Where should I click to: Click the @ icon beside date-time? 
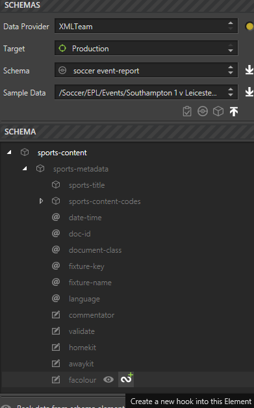coord(56,217)
